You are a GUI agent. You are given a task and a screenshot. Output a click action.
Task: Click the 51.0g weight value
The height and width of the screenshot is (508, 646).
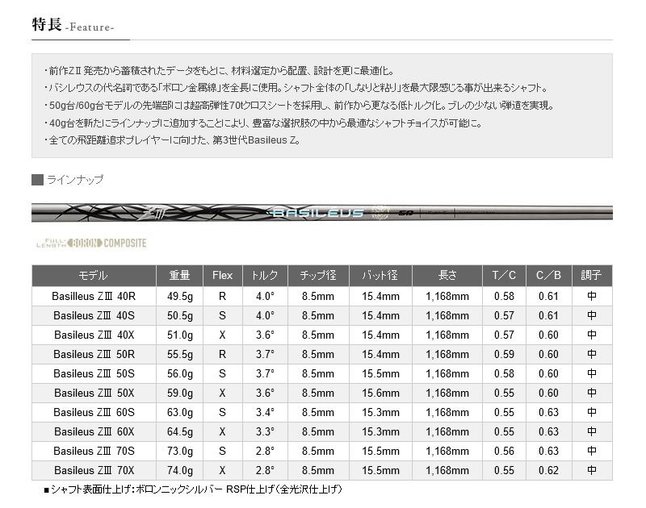pos(180,335)
